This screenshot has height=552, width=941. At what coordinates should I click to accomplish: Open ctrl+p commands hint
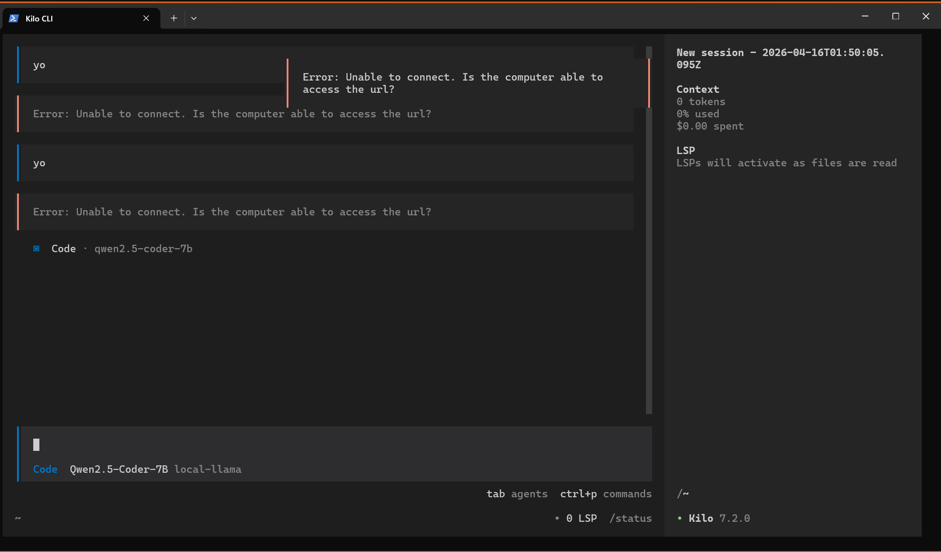tap(606, 494)
